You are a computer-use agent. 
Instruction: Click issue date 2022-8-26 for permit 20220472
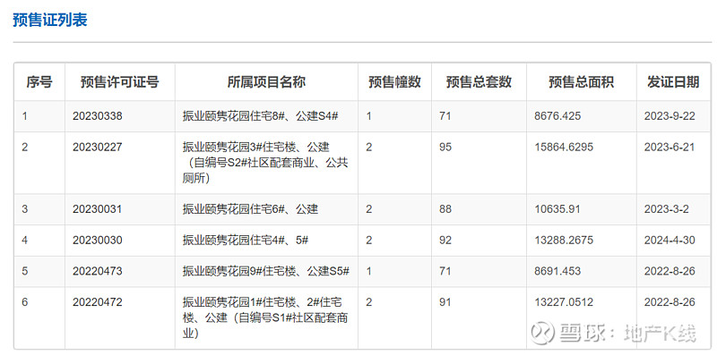tap(669, 302)
